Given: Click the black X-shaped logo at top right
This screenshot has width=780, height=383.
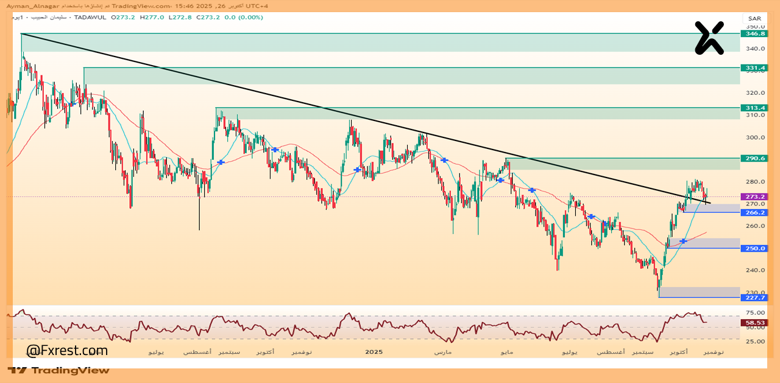Looking at the screenshot, I should coord(709,38).
